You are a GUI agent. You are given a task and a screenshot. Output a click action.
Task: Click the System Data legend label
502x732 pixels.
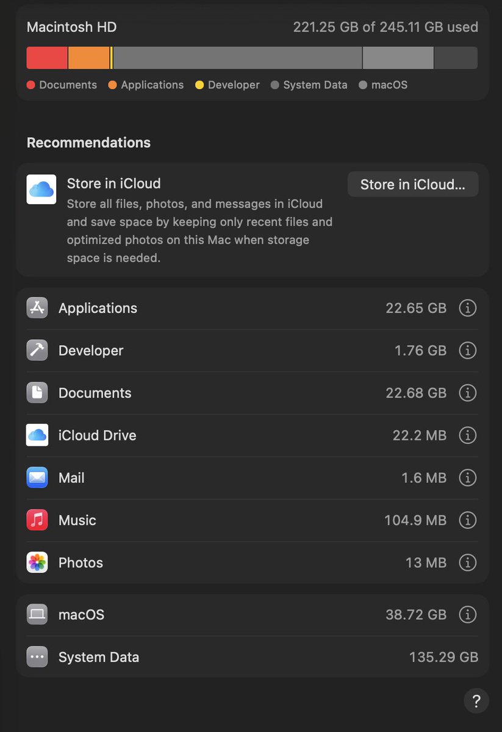315,85
